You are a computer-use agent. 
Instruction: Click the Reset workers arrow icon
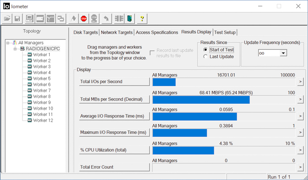coord(106,19)
